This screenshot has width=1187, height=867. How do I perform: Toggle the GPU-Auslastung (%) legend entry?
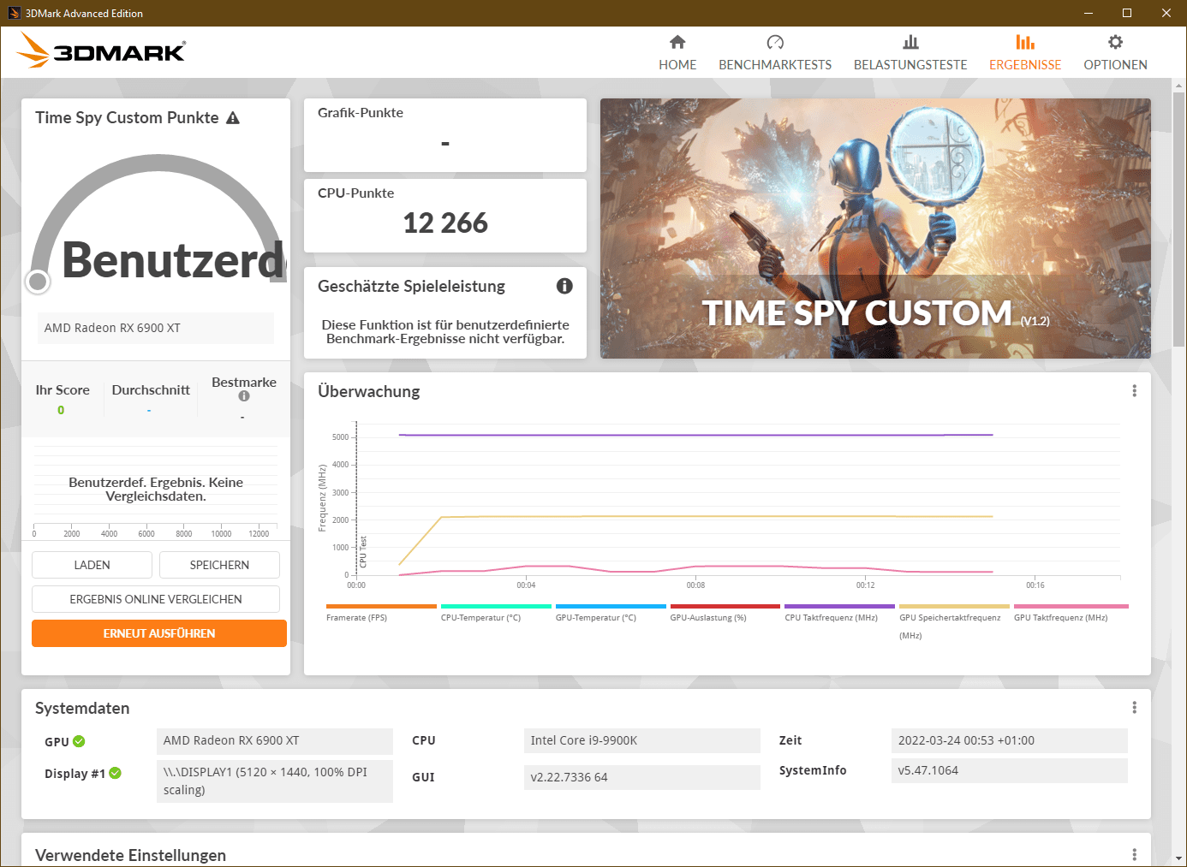[x=725, y=613]
